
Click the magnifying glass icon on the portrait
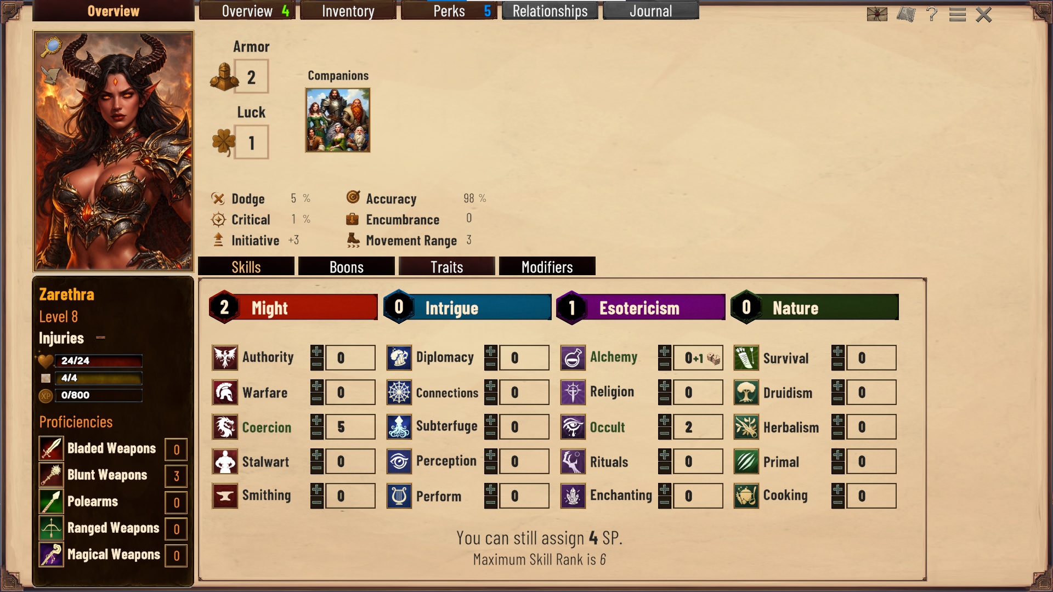coord(52,47)
